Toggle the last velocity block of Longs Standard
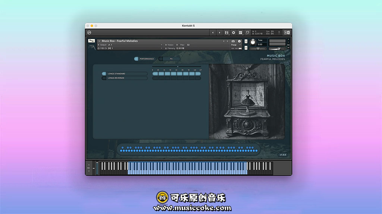This screenshot has height=214, width=382. point(198,74)
